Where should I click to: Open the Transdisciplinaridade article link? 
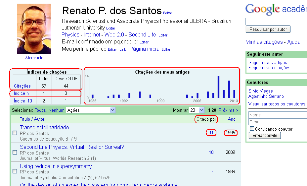[x=44, y=128]
